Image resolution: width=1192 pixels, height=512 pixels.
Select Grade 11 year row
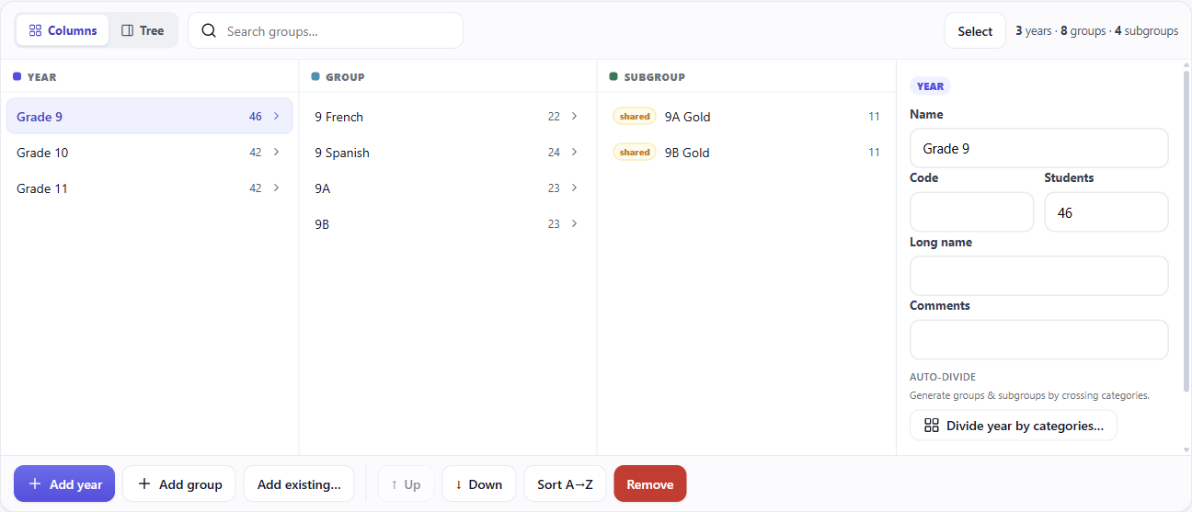coord(150,188)
